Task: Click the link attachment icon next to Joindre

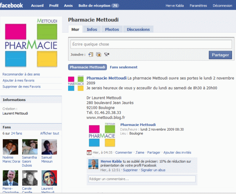Action: pyautogui.click(x=91, y=55)
